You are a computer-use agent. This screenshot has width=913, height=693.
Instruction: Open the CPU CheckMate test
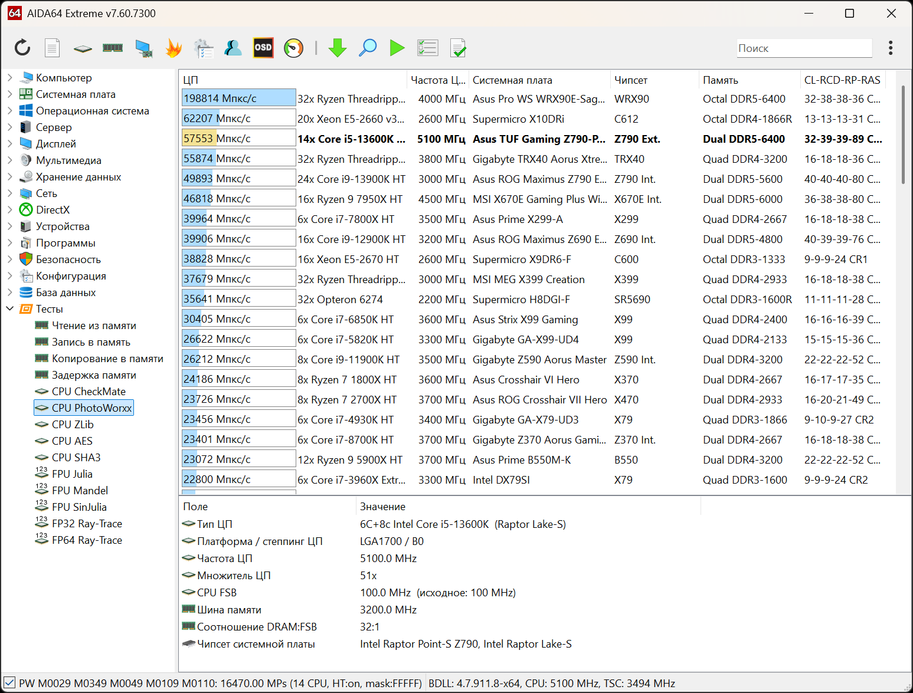(x=89, y=391)
